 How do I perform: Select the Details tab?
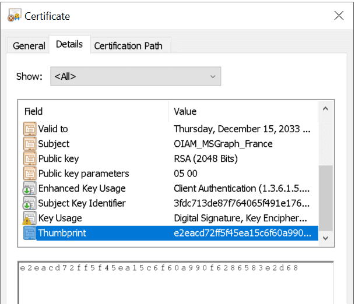pyautogui.click(x=69, y=44)
